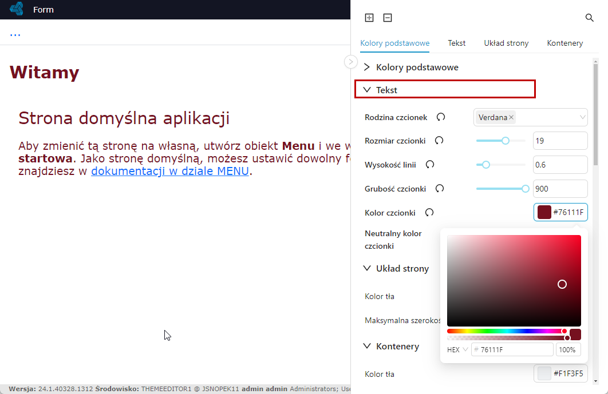The height and width of the screenshot is (394, 608).
Task: Open the HEX color format dropdown
Action: [457, 350]
